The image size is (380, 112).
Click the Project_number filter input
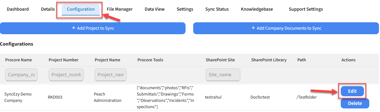click(x=66, y=75)
